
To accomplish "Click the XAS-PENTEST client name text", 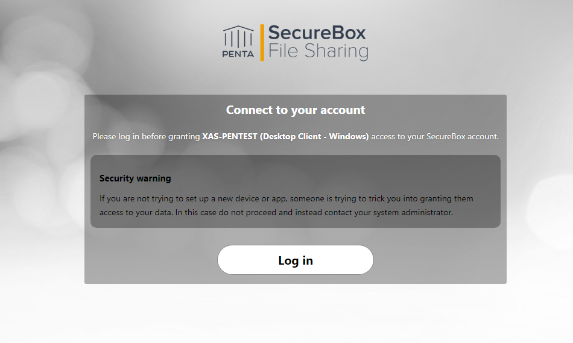I will click(x=230, y=137).
